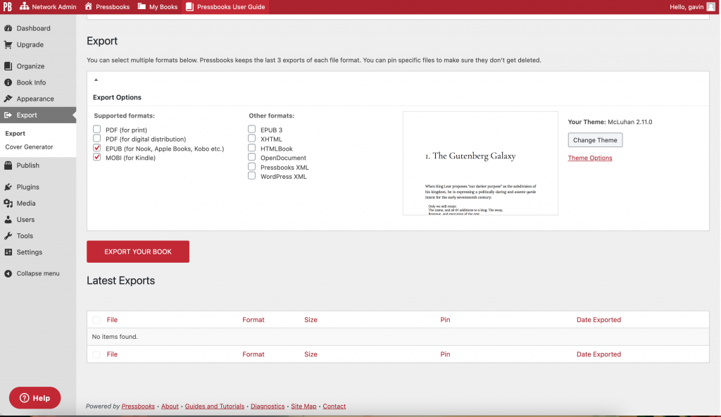Click the "No items found." table row

pyautogui.click(x=399, y=337)
